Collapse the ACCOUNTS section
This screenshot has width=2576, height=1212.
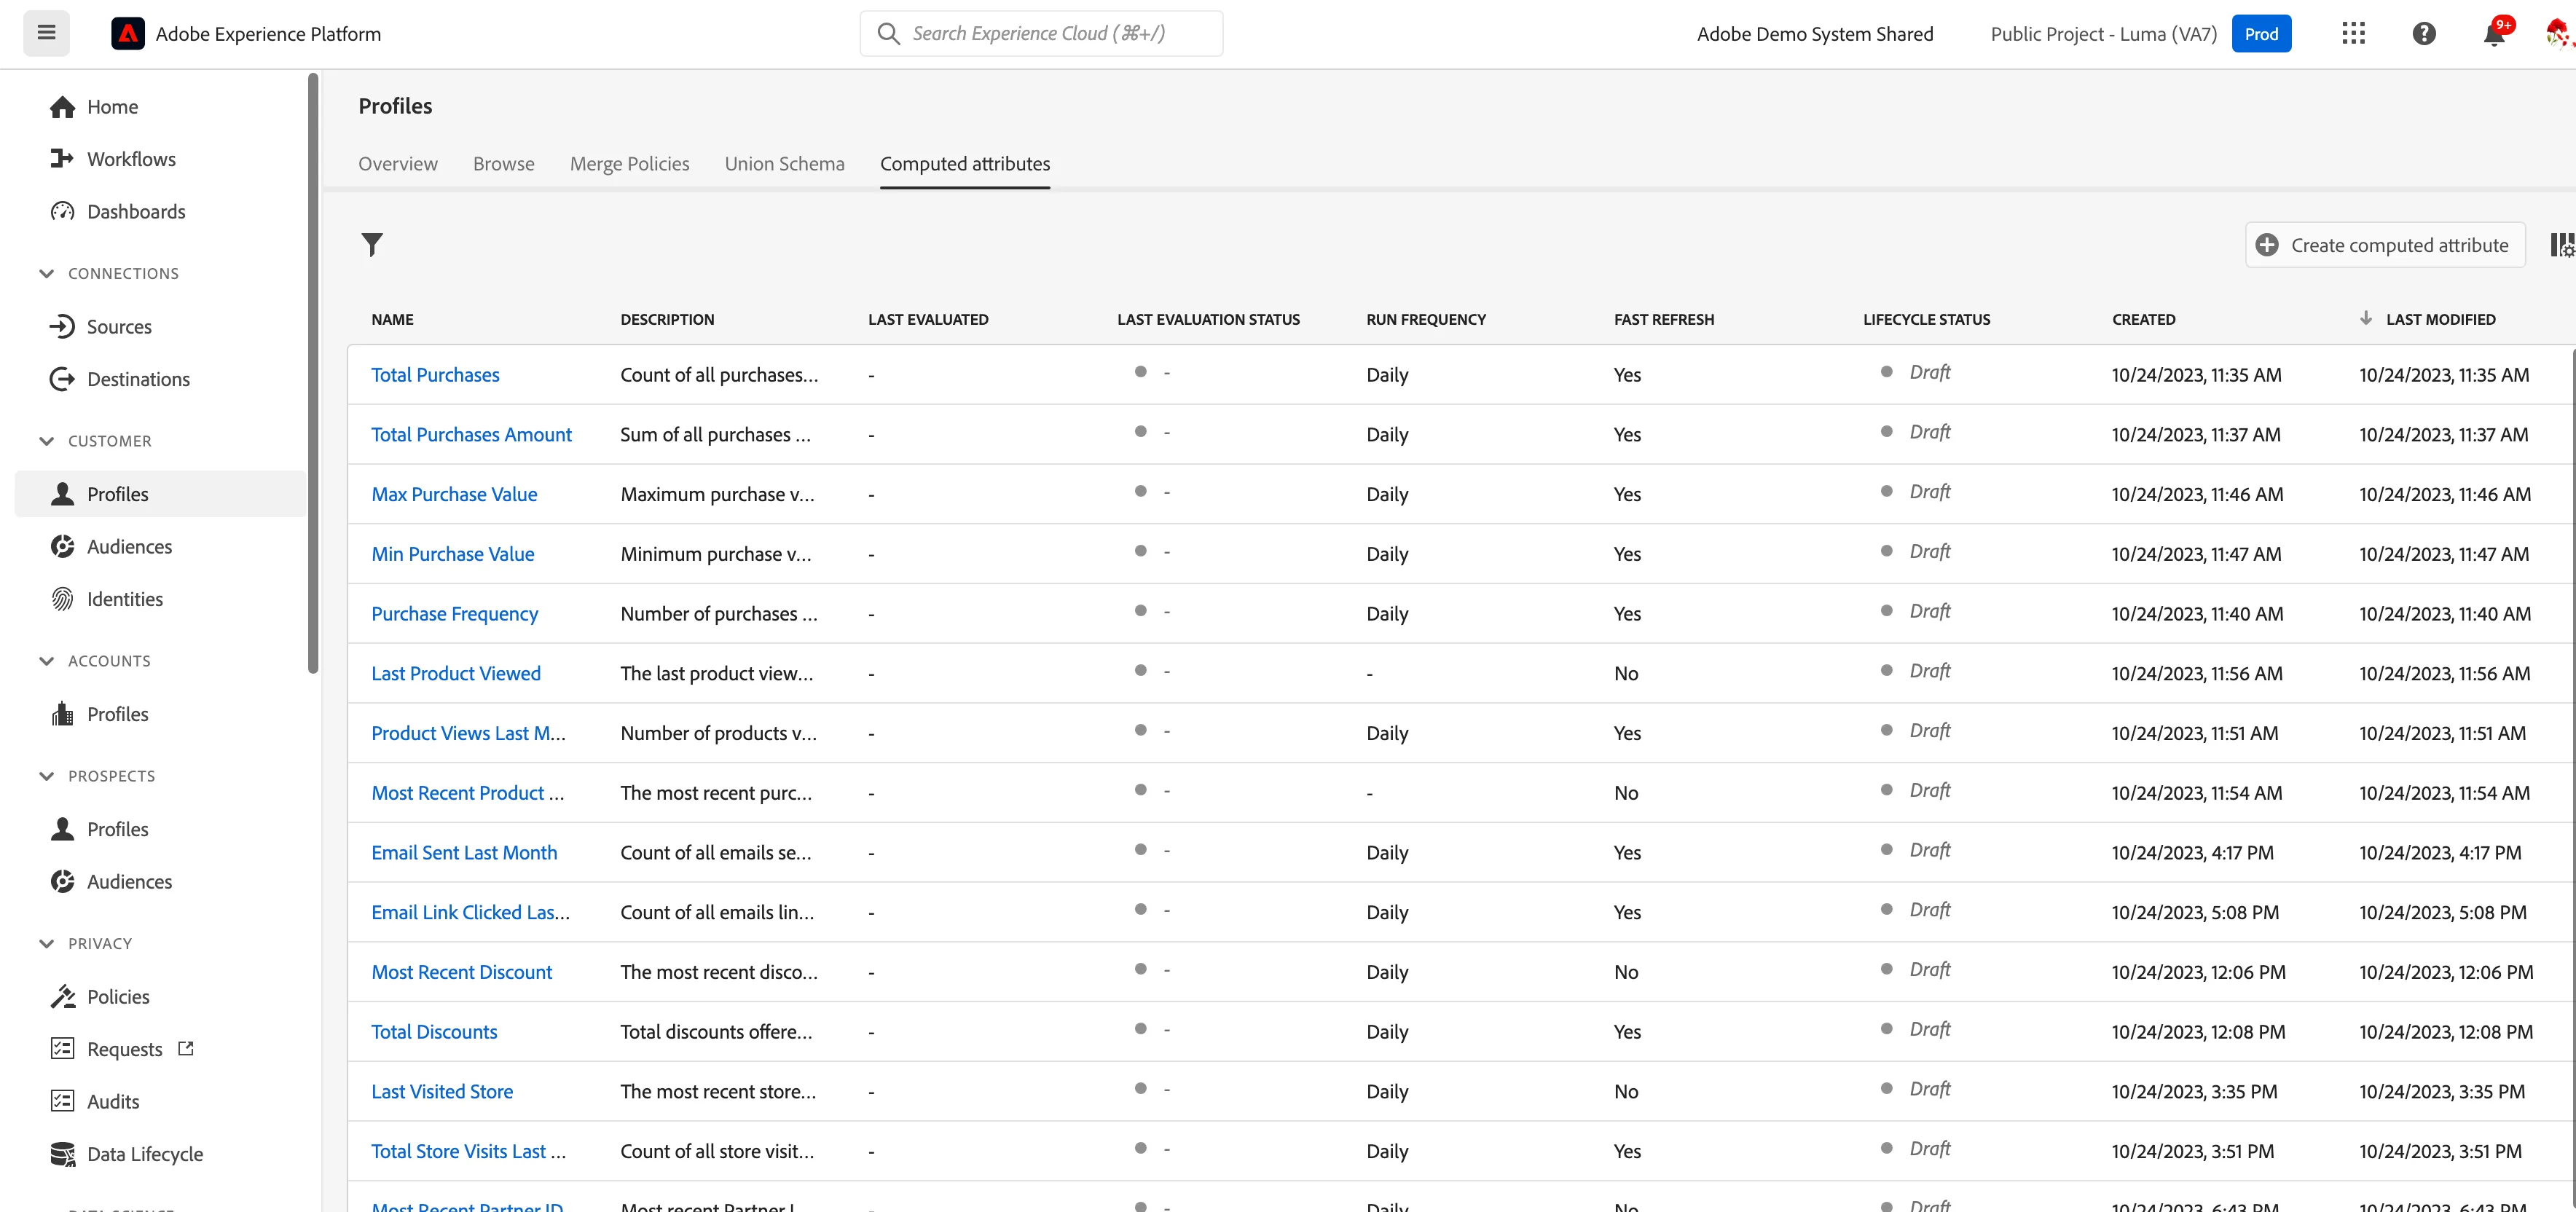pos(46,661)
